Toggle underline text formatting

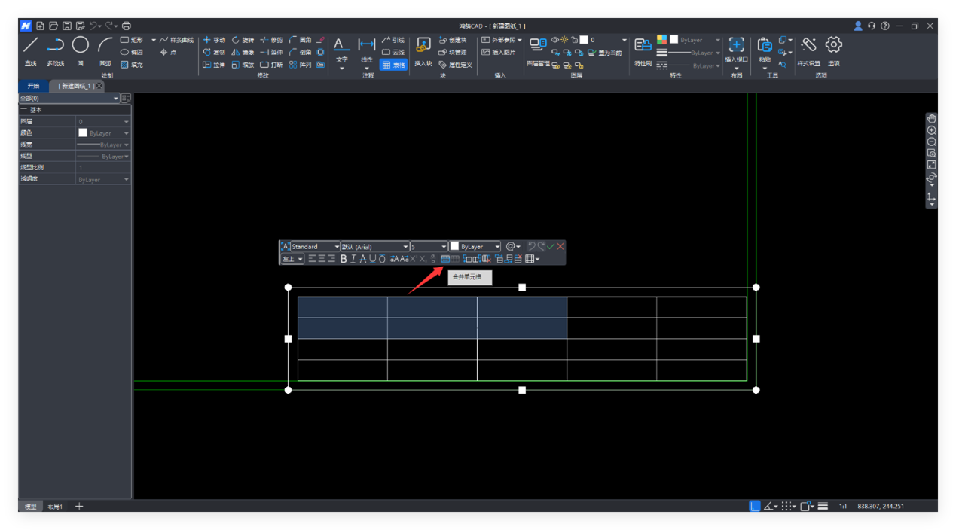coord(372,259)
